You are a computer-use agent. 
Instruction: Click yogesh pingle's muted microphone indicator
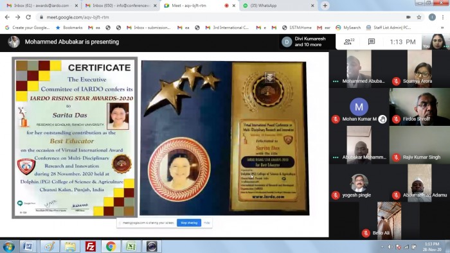[336, 195]
